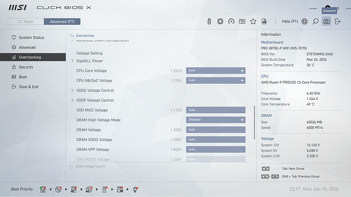Screen dimensions: 351x197
Task: Click the VDDG Voltage Control help text
Action: 90,167
